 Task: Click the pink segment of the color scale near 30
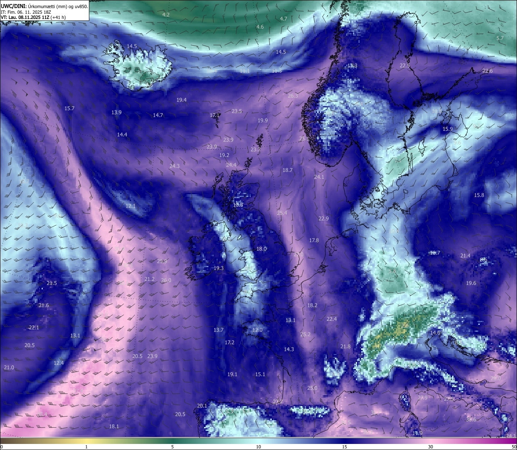click(431, 440)
